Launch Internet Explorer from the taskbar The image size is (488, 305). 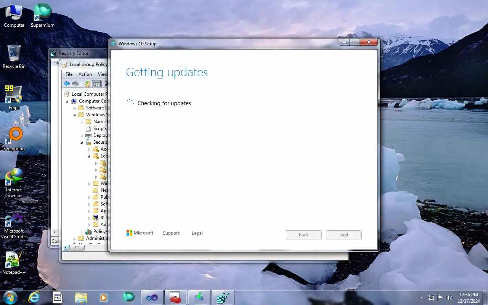click(x=34, y=297)
